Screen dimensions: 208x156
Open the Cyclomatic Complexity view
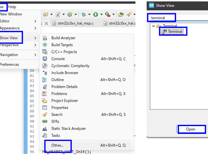[70, 66]
